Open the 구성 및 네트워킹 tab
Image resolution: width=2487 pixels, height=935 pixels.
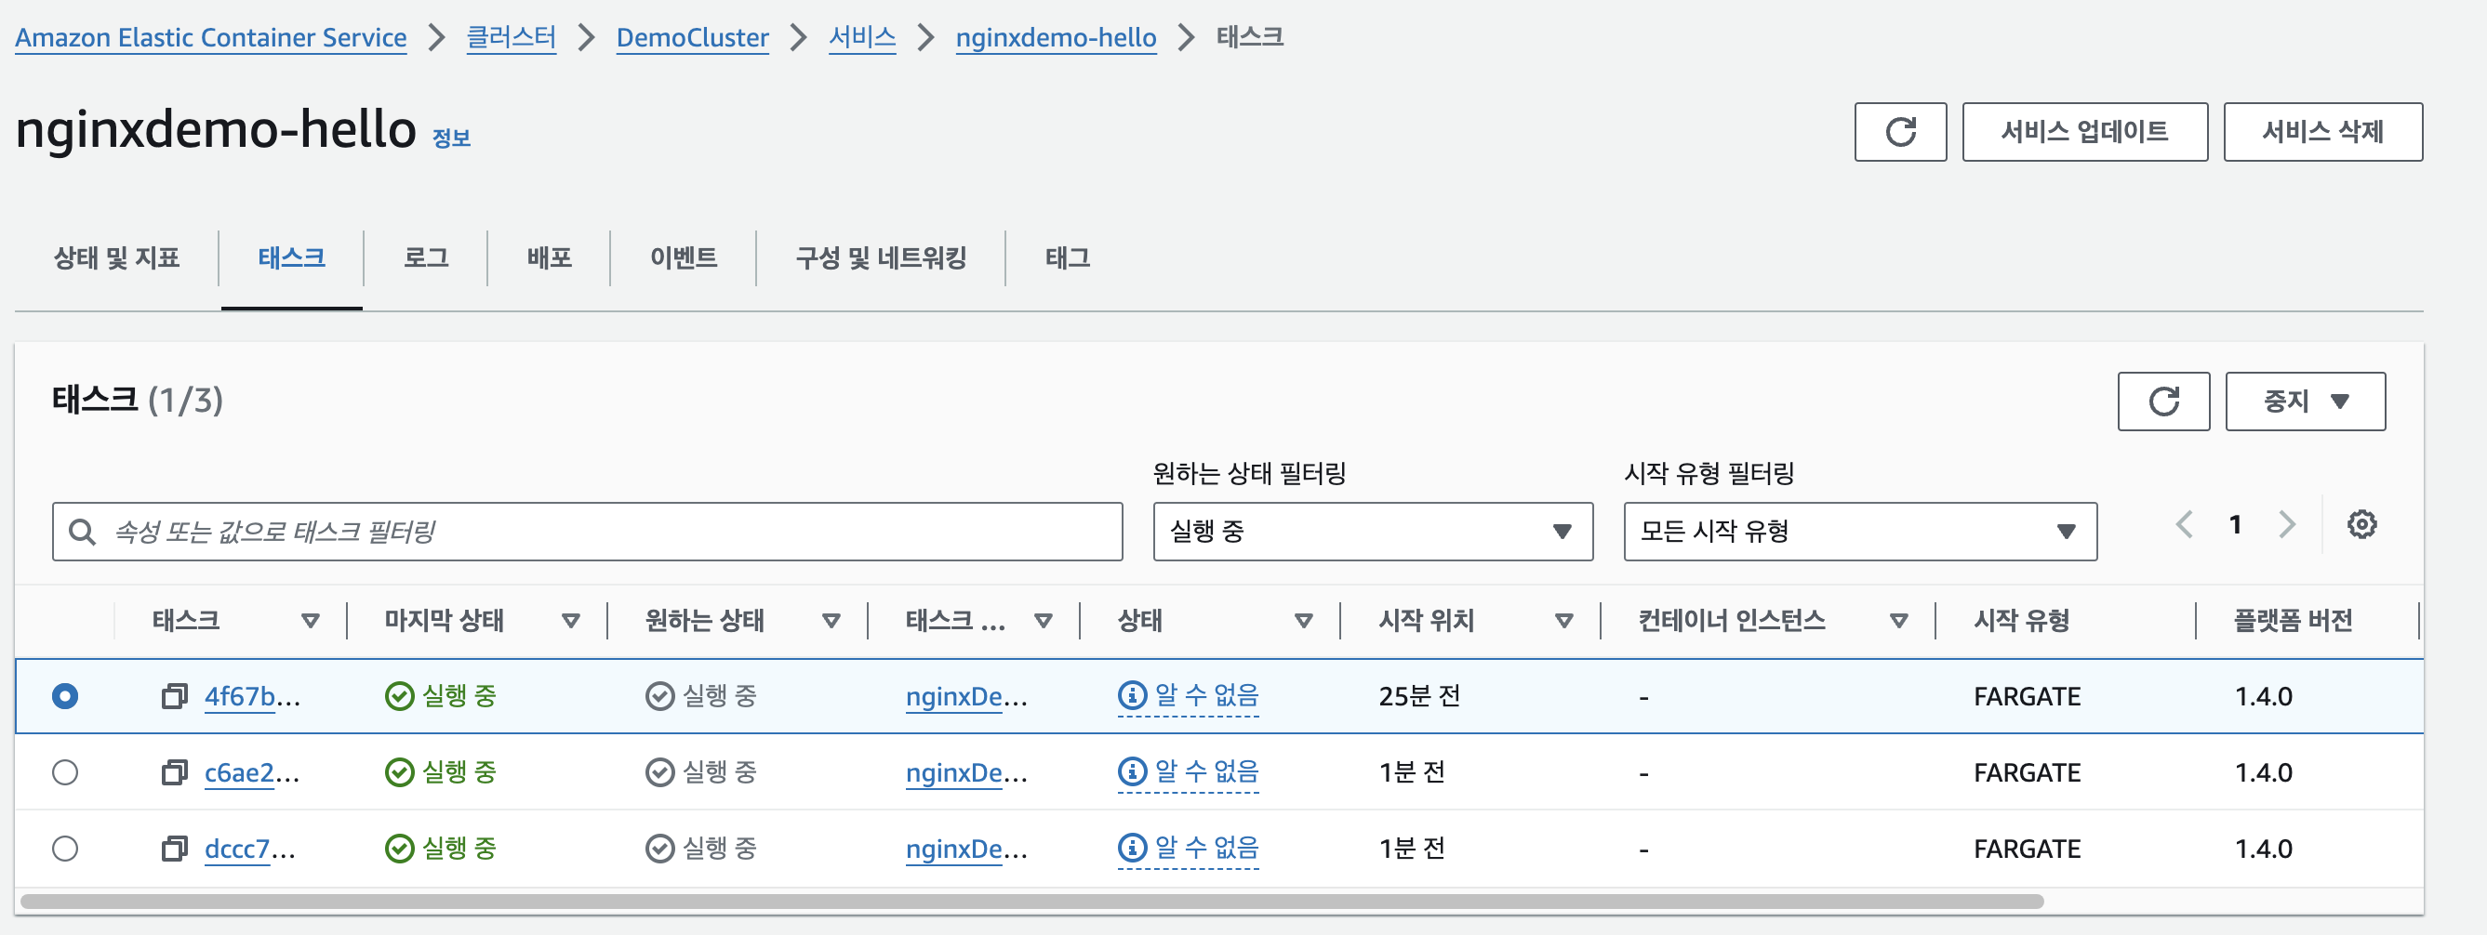pyautogui.click(x=880, y=257)
